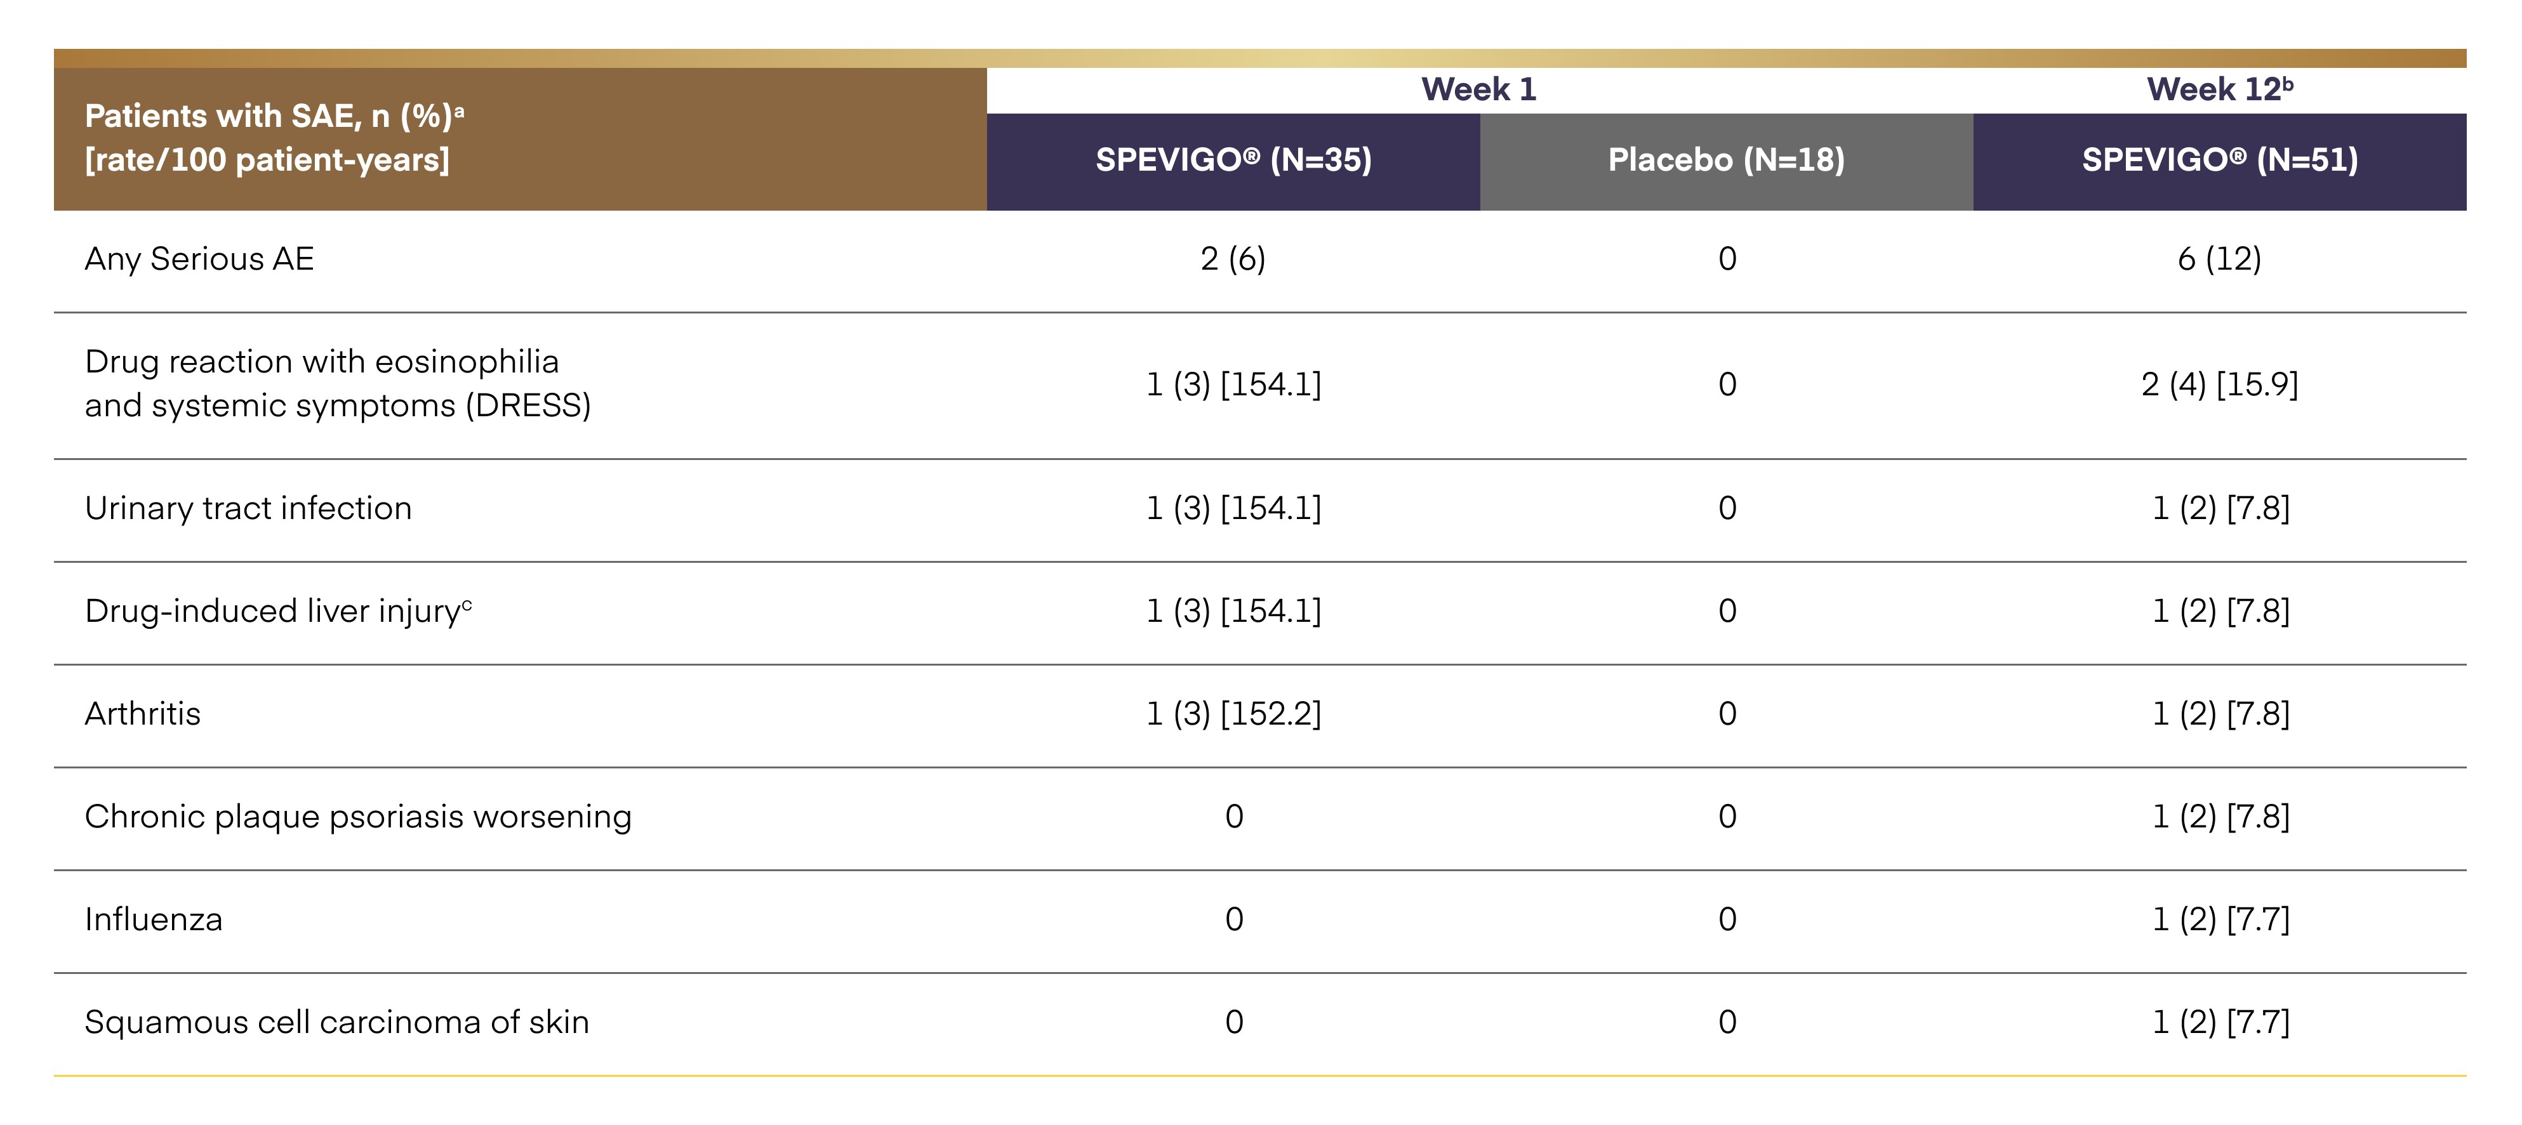Select the DRESS drug reaction row label
This screenshot has width=2522, height=1125.
(x=338, y=383)
